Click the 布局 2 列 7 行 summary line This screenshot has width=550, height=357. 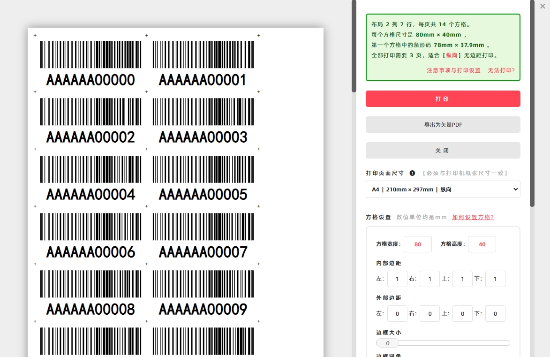[421, 24]
